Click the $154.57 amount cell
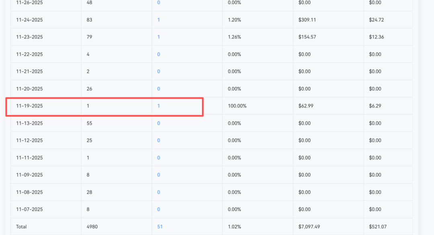 coord(307,37)
